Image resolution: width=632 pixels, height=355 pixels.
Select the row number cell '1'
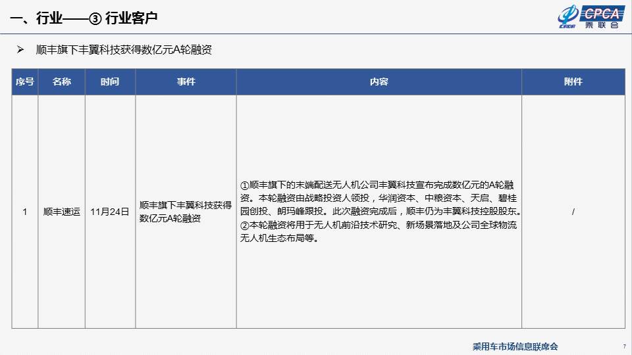coord(25,212)
